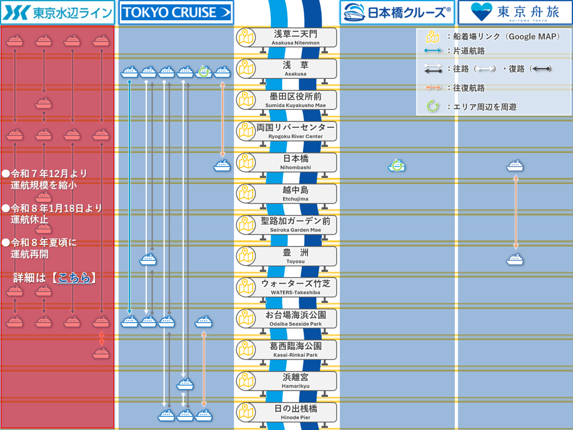Click the Tokyo Cruise ship icon at 浜離宮
Image resolution: width=573 pixels, height=430 pixels.
click(185, 384)
